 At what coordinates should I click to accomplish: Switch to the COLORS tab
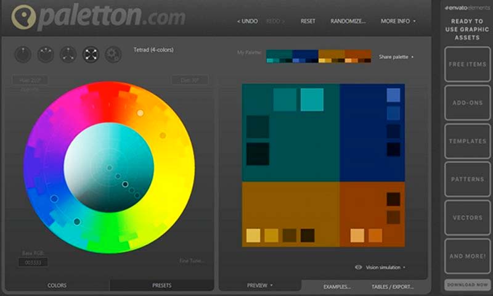[x=57, y=286]
